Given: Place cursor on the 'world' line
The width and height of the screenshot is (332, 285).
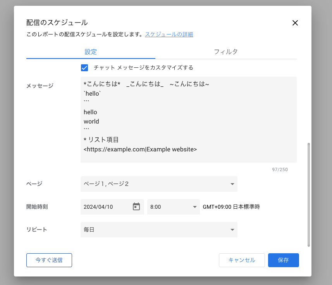Looking at the screenshot, I should [x=91, y=121].
